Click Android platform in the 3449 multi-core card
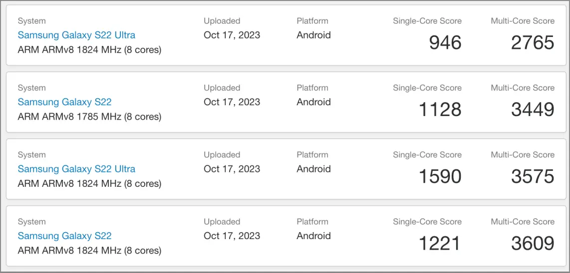Image resolution: width=570 pixels, height=273 pixels. (314, 102)
